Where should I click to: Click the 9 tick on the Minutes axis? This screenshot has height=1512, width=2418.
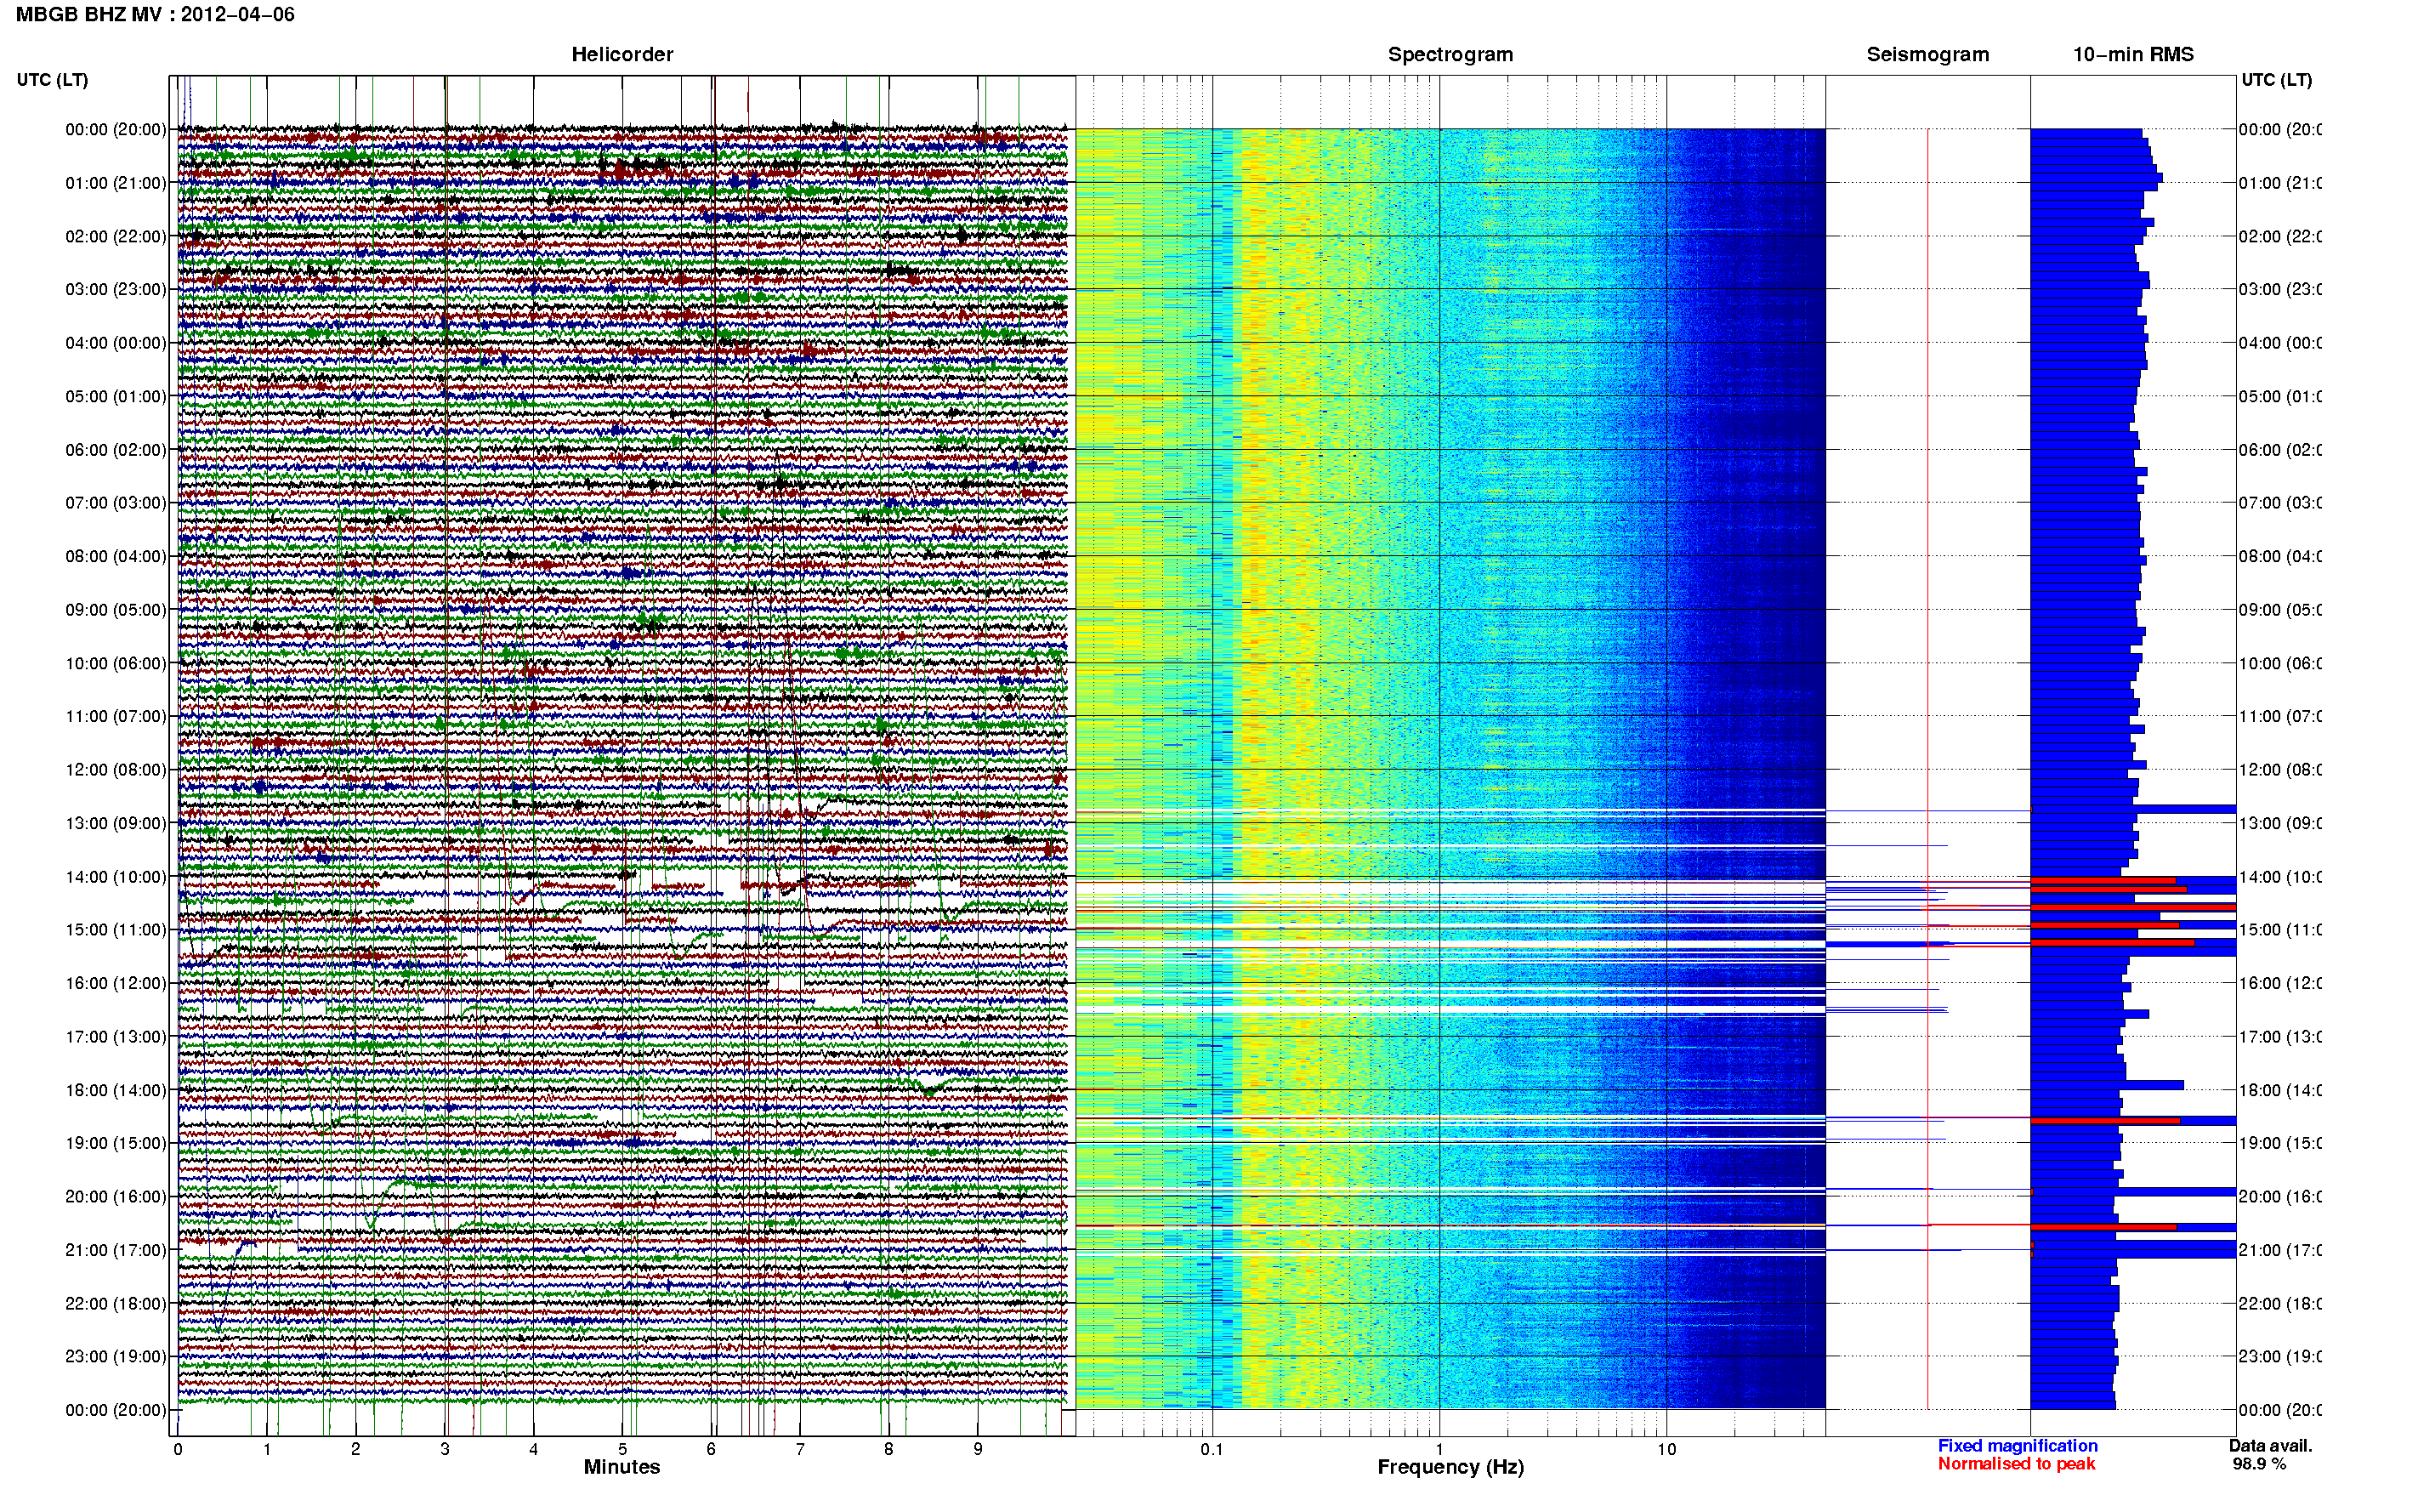click(978, 1450)
